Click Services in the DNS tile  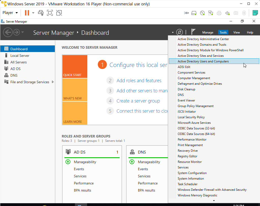144,176
